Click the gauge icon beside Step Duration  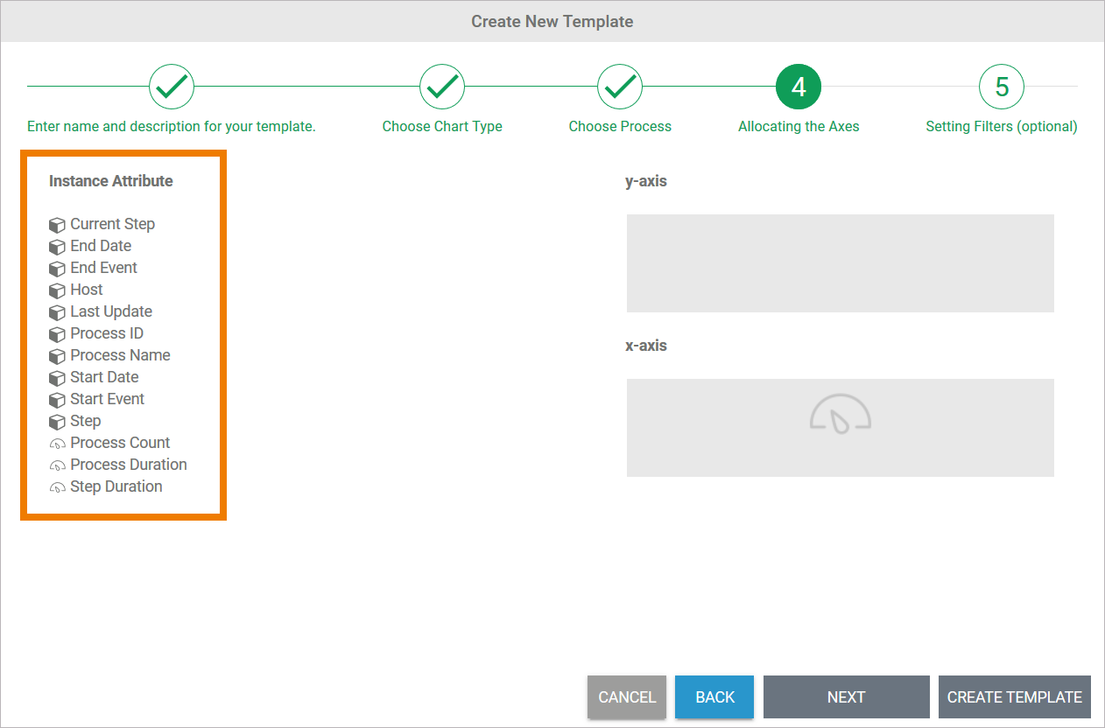57,487
